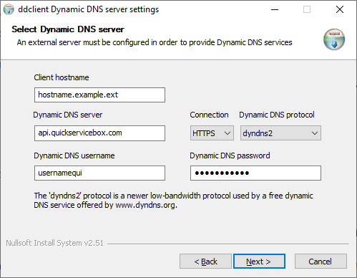The width and height of the screenshot is (357, 278).
Task: Click the 'Connection' label
Action: 209,115
